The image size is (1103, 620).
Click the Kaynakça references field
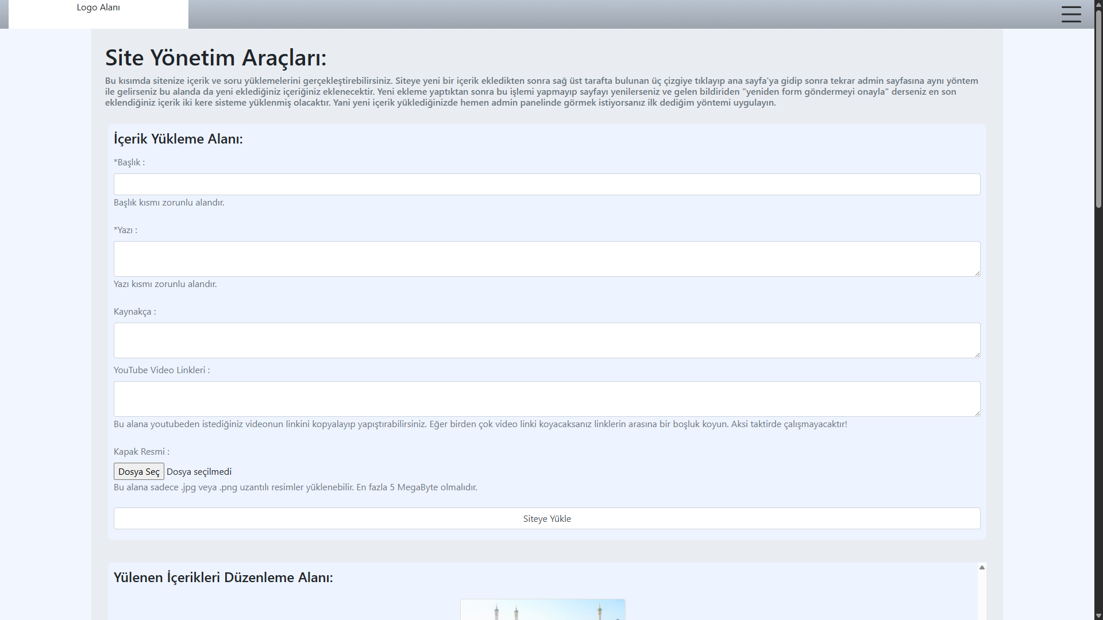point(546,340)
